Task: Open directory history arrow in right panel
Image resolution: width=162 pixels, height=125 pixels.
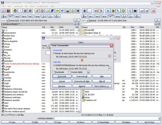Action: click(x=159, y=24)
